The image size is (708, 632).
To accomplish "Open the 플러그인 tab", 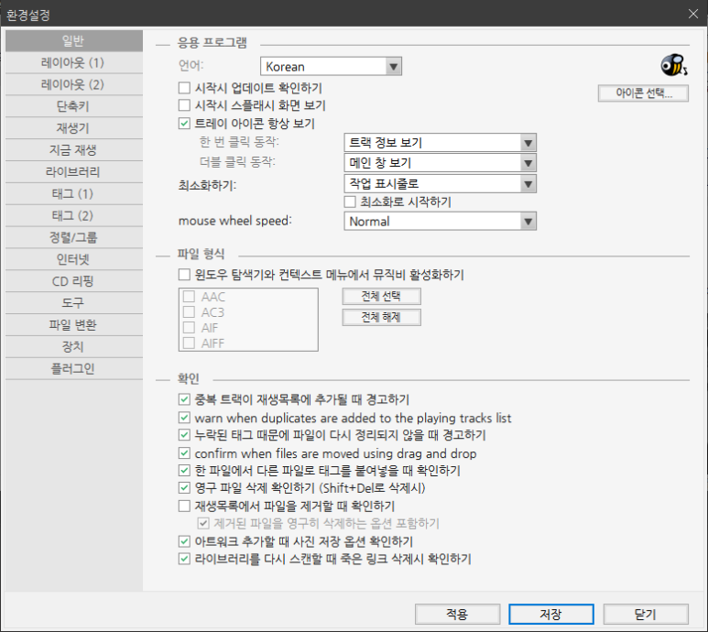I will (73, 369).
